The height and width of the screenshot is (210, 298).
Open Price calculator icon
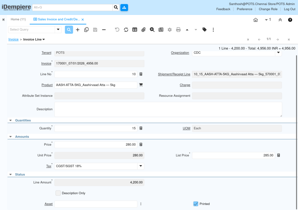(141, 145)
